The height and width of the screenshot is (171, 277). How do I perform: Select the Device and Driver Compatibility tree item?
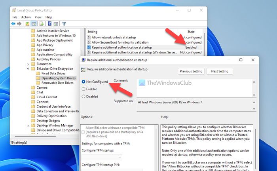click(58, 130)
